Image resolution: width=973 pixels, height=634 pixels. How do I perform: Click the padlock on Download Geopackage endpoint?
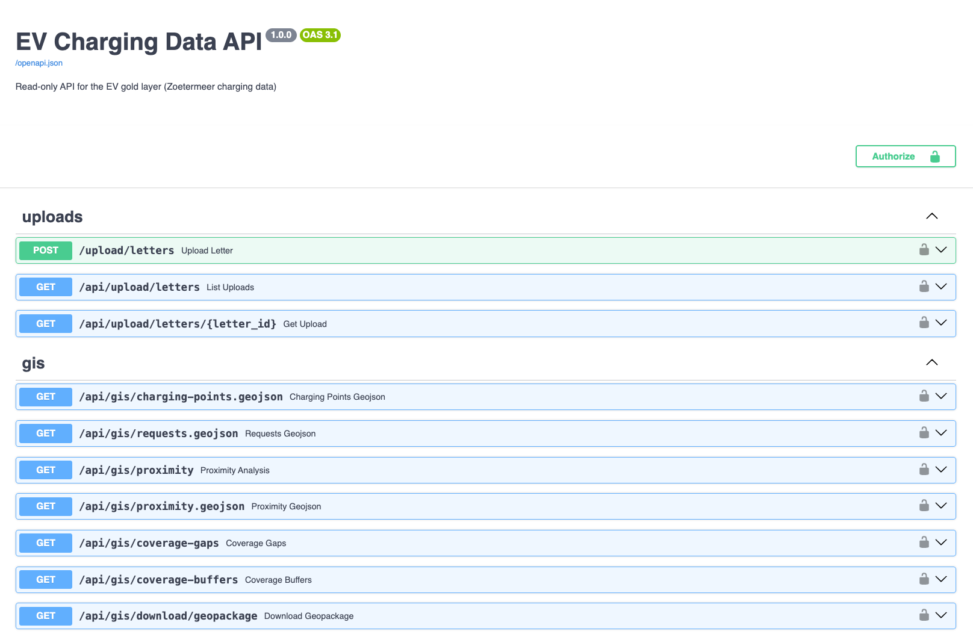(923, 615)
